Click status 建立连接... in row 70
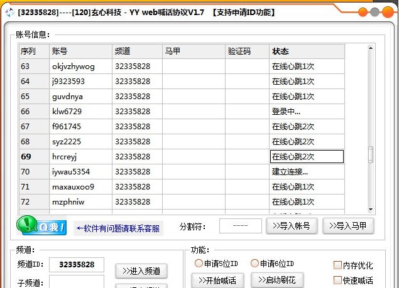 290,171
